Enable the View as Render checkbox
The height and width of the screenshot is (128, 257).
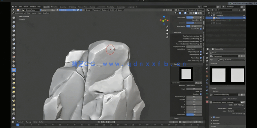pos(244,114)
